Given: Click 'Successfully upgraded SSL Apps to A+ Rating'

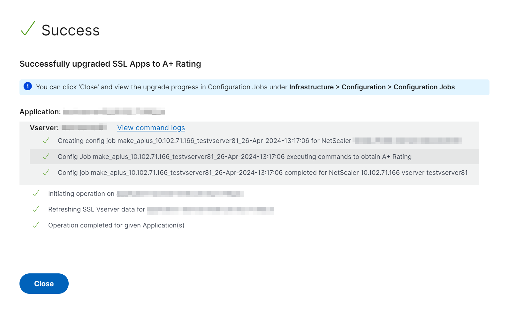Looking at the screenshot, I should [x=110, y=64].
